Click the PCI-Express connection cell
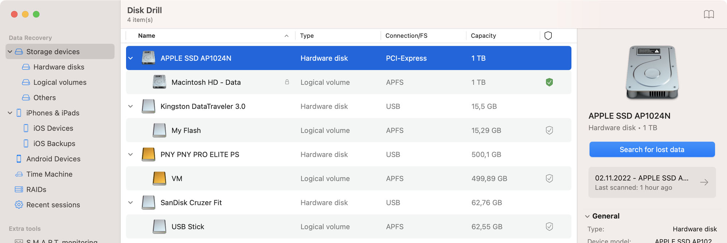 pos(406,58)
